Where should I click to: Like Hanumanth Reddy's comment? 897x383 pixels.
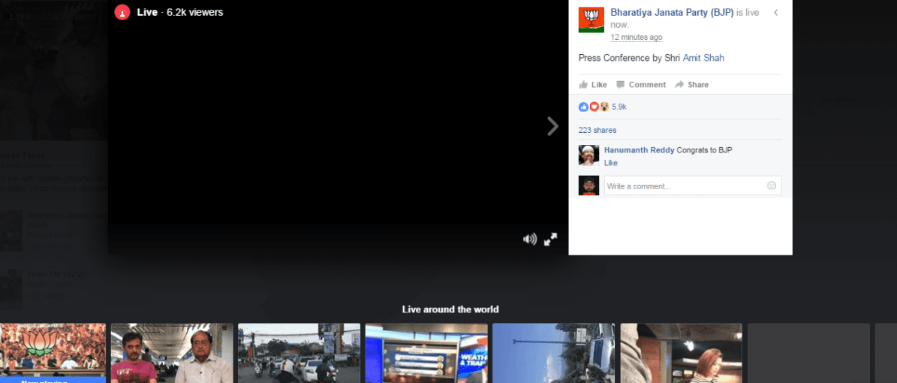[x=610, y=163]
